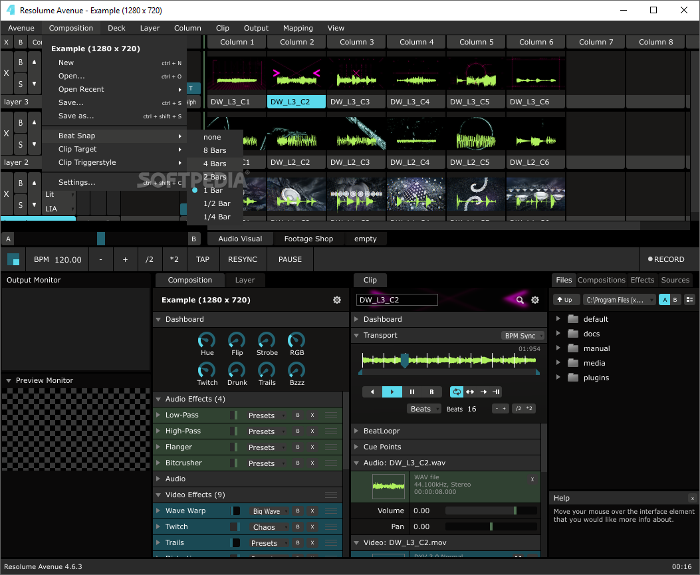
Task: Bypass layer 3 with B button
Action: 21,62
